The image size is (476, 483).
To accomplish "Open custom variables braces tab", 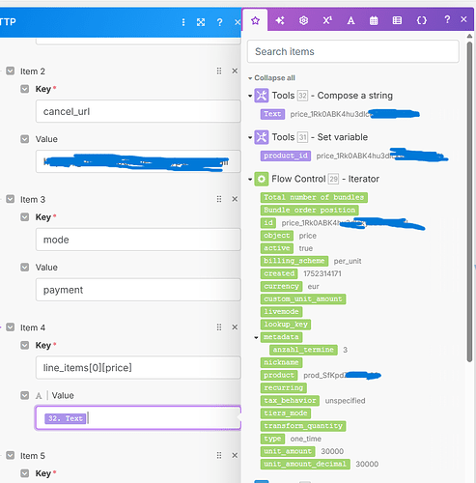I will point(422,20).
